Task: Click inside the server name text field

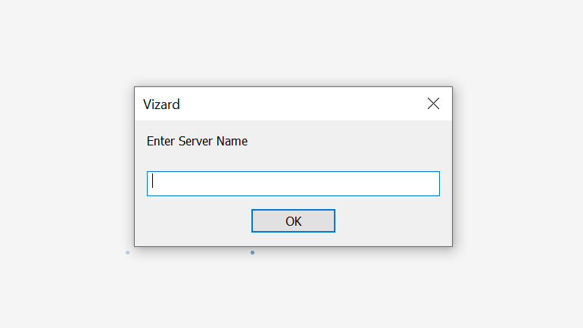Action: coord(293,183)
